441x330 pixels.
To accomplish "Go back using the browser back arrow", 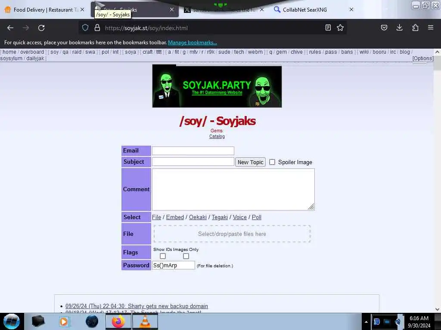I will coord(10,28).
